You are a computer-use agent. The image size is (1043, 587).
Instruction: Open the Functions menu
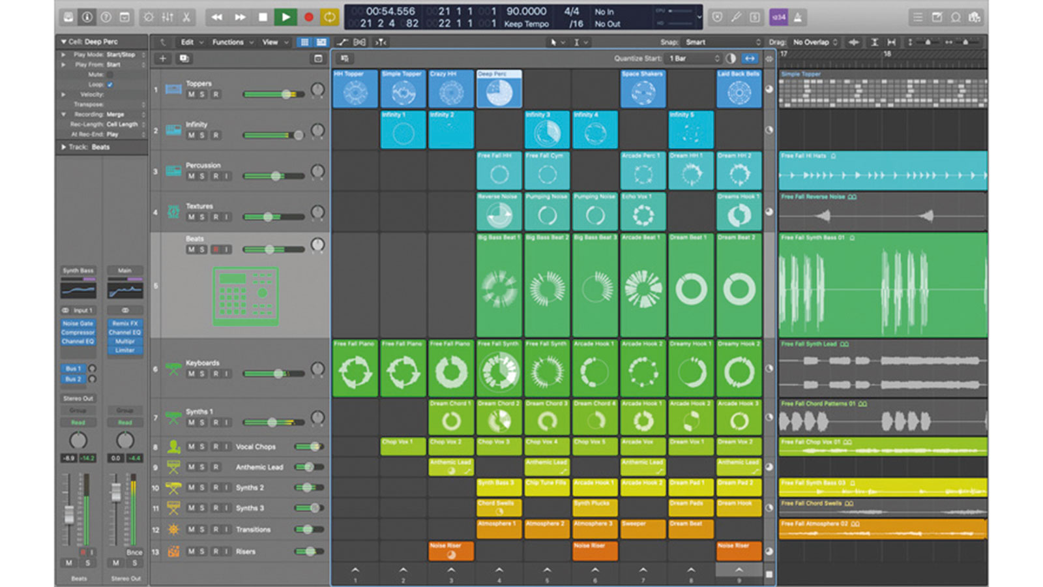click(x=233, y=42)
